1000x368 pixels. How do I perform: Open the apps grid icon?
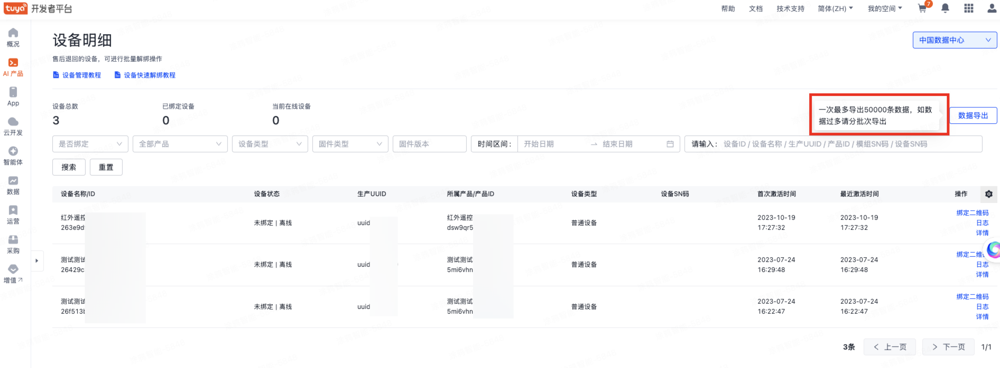click(969, 8)
